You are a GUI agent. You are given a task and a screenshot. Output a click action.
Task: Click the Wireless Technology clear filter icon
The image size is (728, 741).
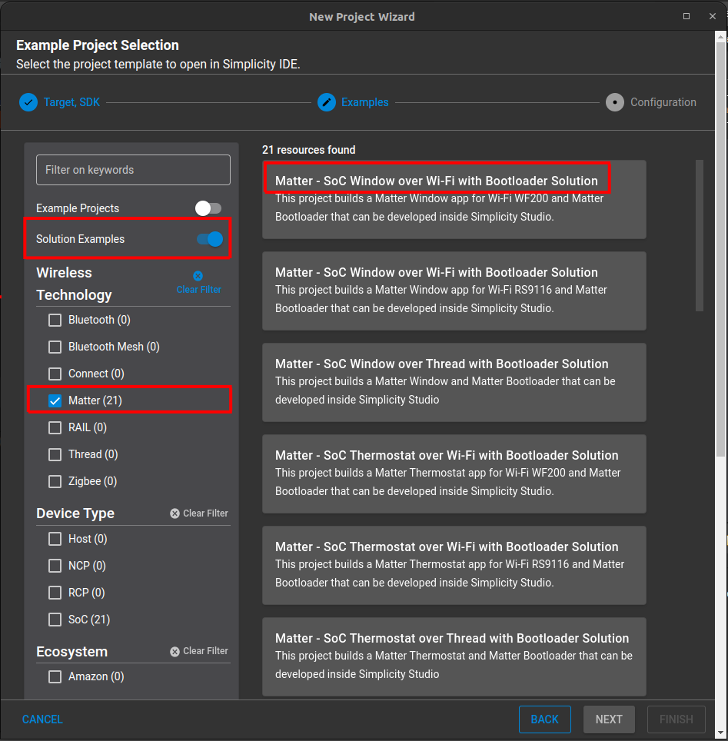198,276
